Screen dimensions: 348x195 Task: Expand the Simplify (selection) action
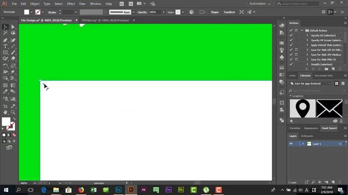point(307,64)
